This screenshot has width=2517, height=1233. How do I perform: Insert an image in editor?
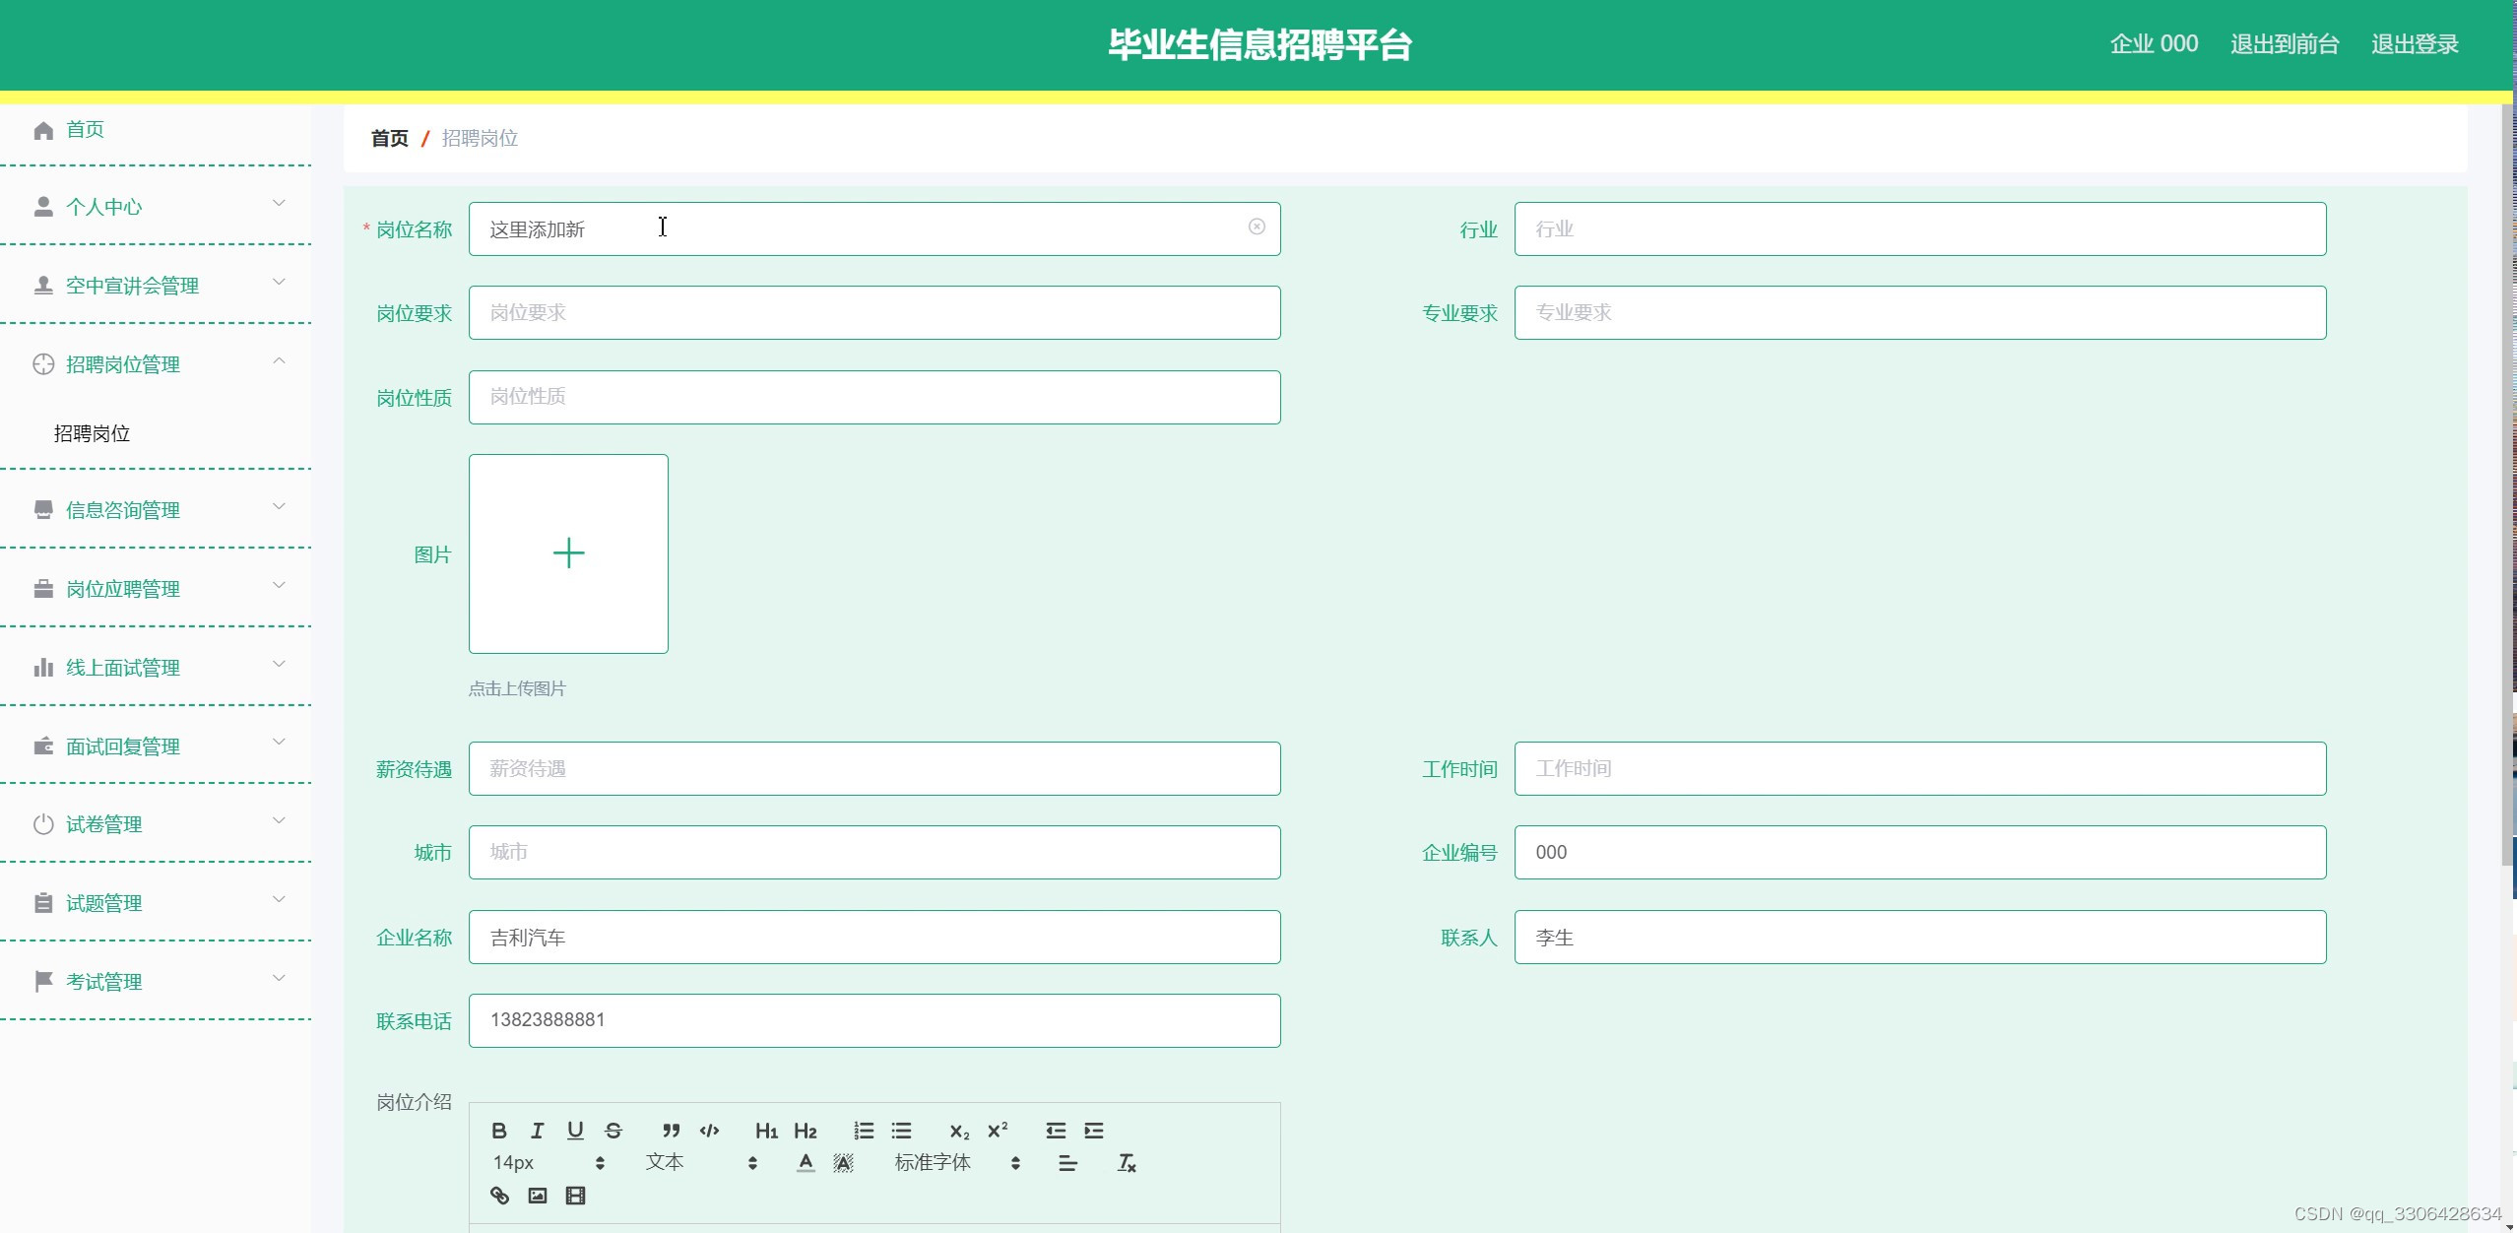(x=538, y=1196)
